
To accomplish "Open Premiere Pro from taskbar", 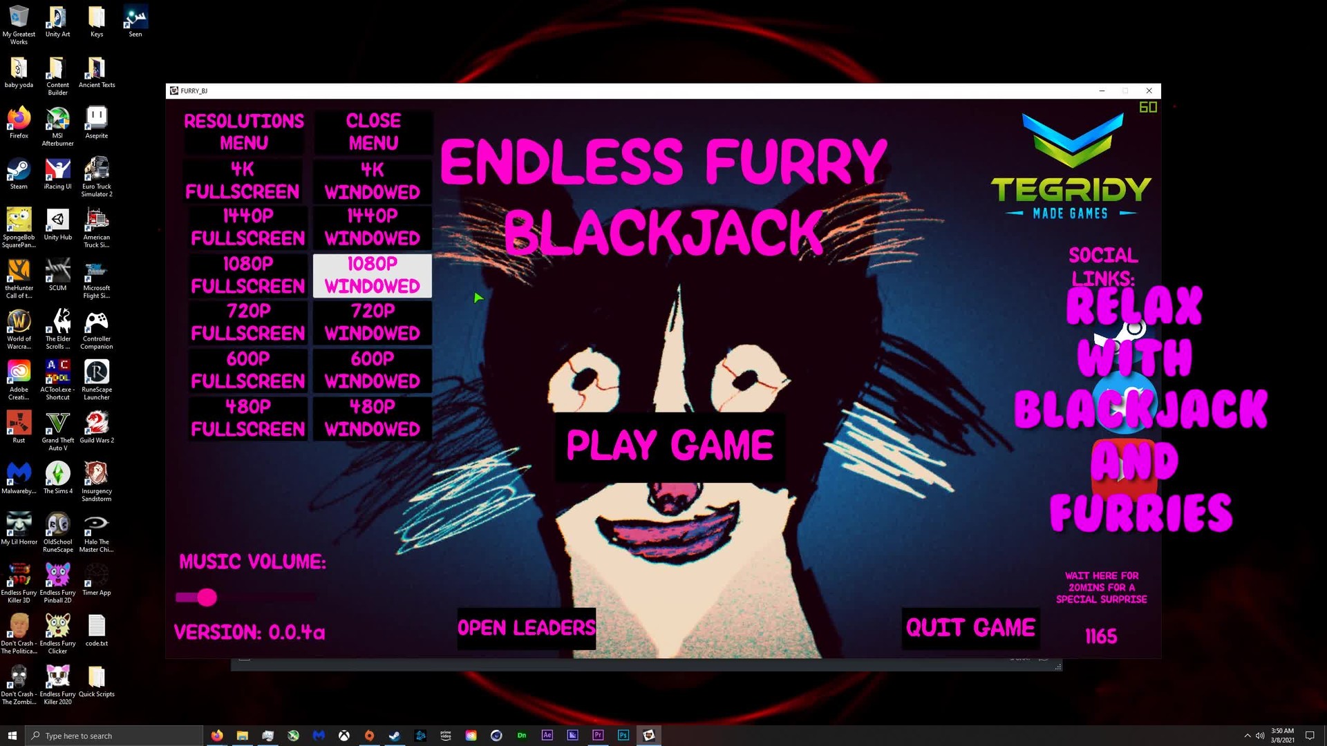I will click(598, 736).
